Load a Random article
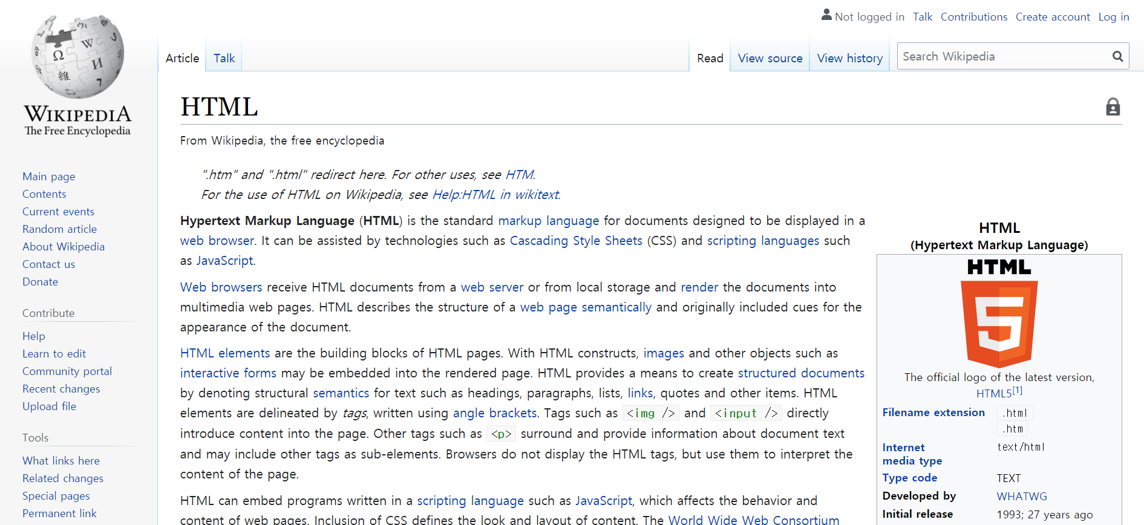Image resolution: width=1144 pixels, height=525 pixels. pyautogui.click(x=59, y=229)
